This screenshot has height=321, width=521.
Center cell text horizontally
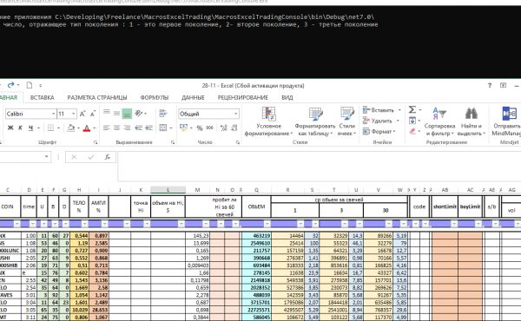[x=116, y=128]
